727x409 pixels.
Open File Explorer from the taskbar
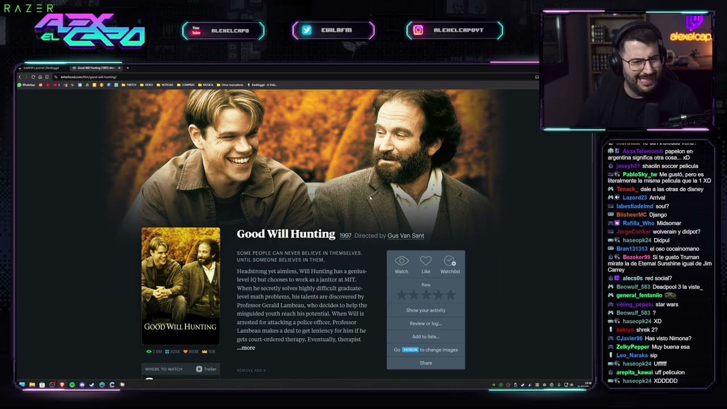pyautogui.click(x=32, y=385)
